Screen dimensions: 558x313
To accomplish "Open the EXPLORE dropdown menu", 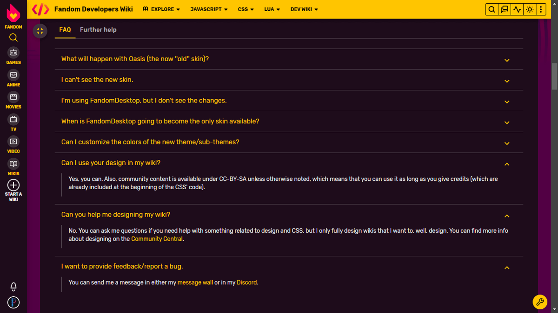I will (x=161, y=9).
